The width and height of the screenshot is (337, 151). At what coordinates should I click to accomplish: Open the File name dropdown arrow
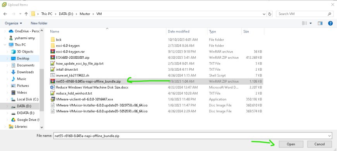[330, 136]
